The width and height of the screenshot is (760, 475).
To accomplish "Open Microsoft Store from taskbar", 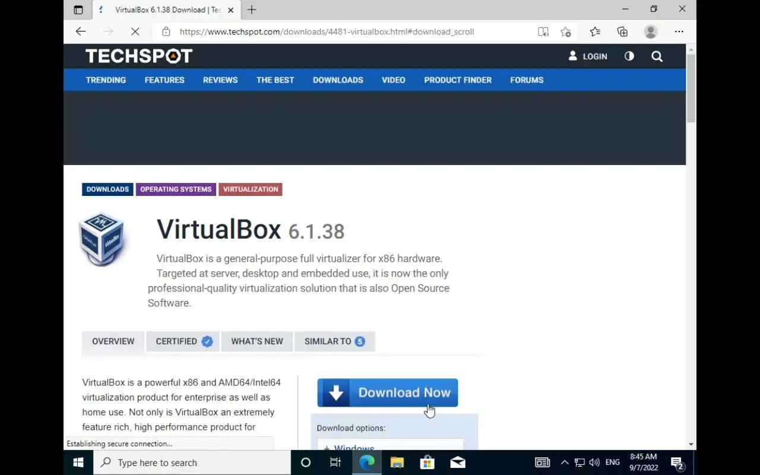I will (x=427, y=463).
